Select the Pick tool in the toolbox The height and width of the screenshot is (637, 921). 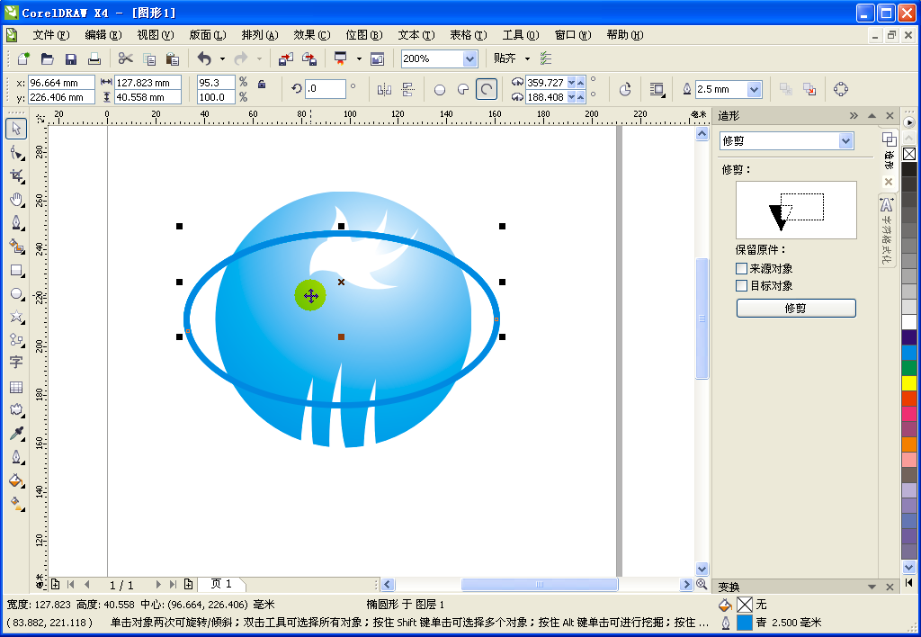16,129
